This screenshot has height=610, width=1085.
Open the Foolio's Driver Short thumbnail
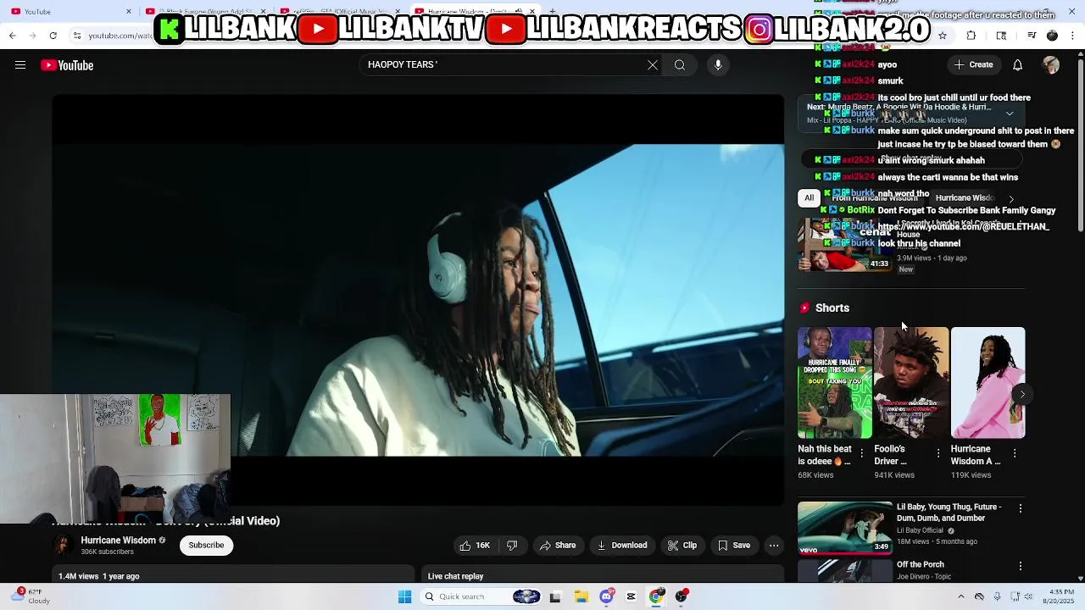[911, 383]
